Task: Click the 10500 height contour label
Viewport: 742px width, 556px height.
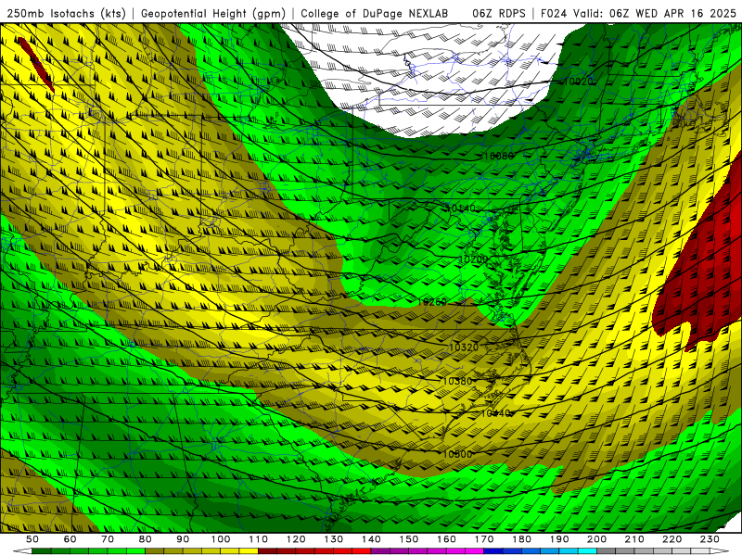Action: (x=457, y=454)
